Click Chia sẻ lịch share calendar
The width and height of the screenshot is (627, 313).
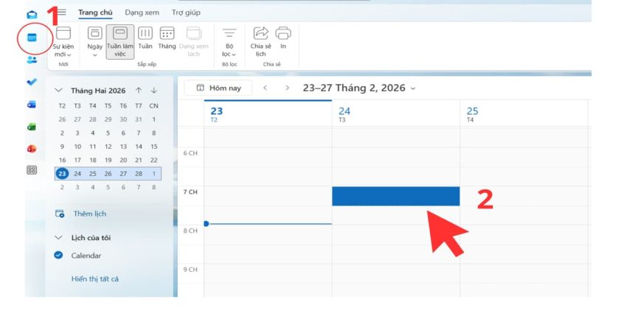click(x=260, y=42)
